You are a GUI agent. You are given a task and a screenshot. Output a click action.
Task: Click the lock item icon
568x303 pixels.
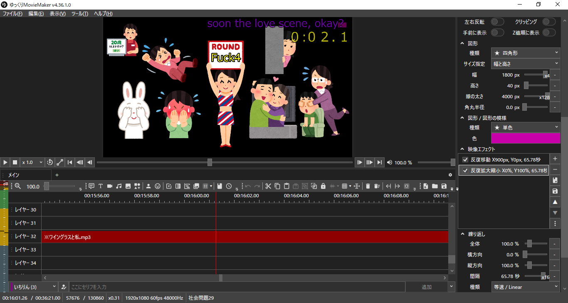323,186
